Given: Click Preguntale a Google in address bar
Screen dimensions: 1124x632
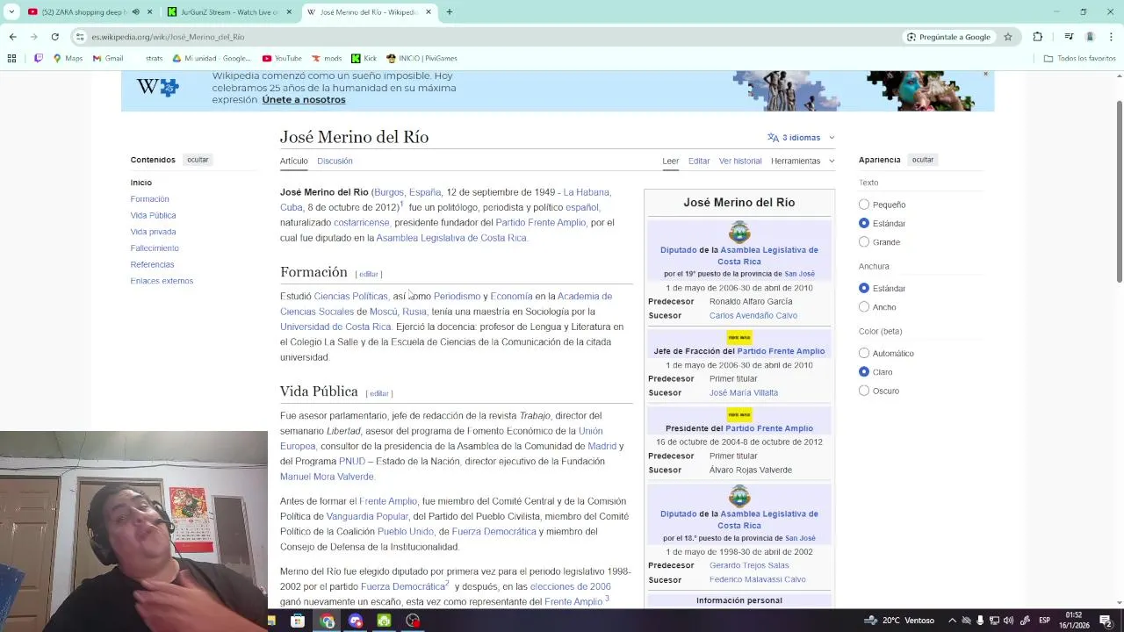Looking at the screenshot, I should pyautogui.click(x=948, y=37).
